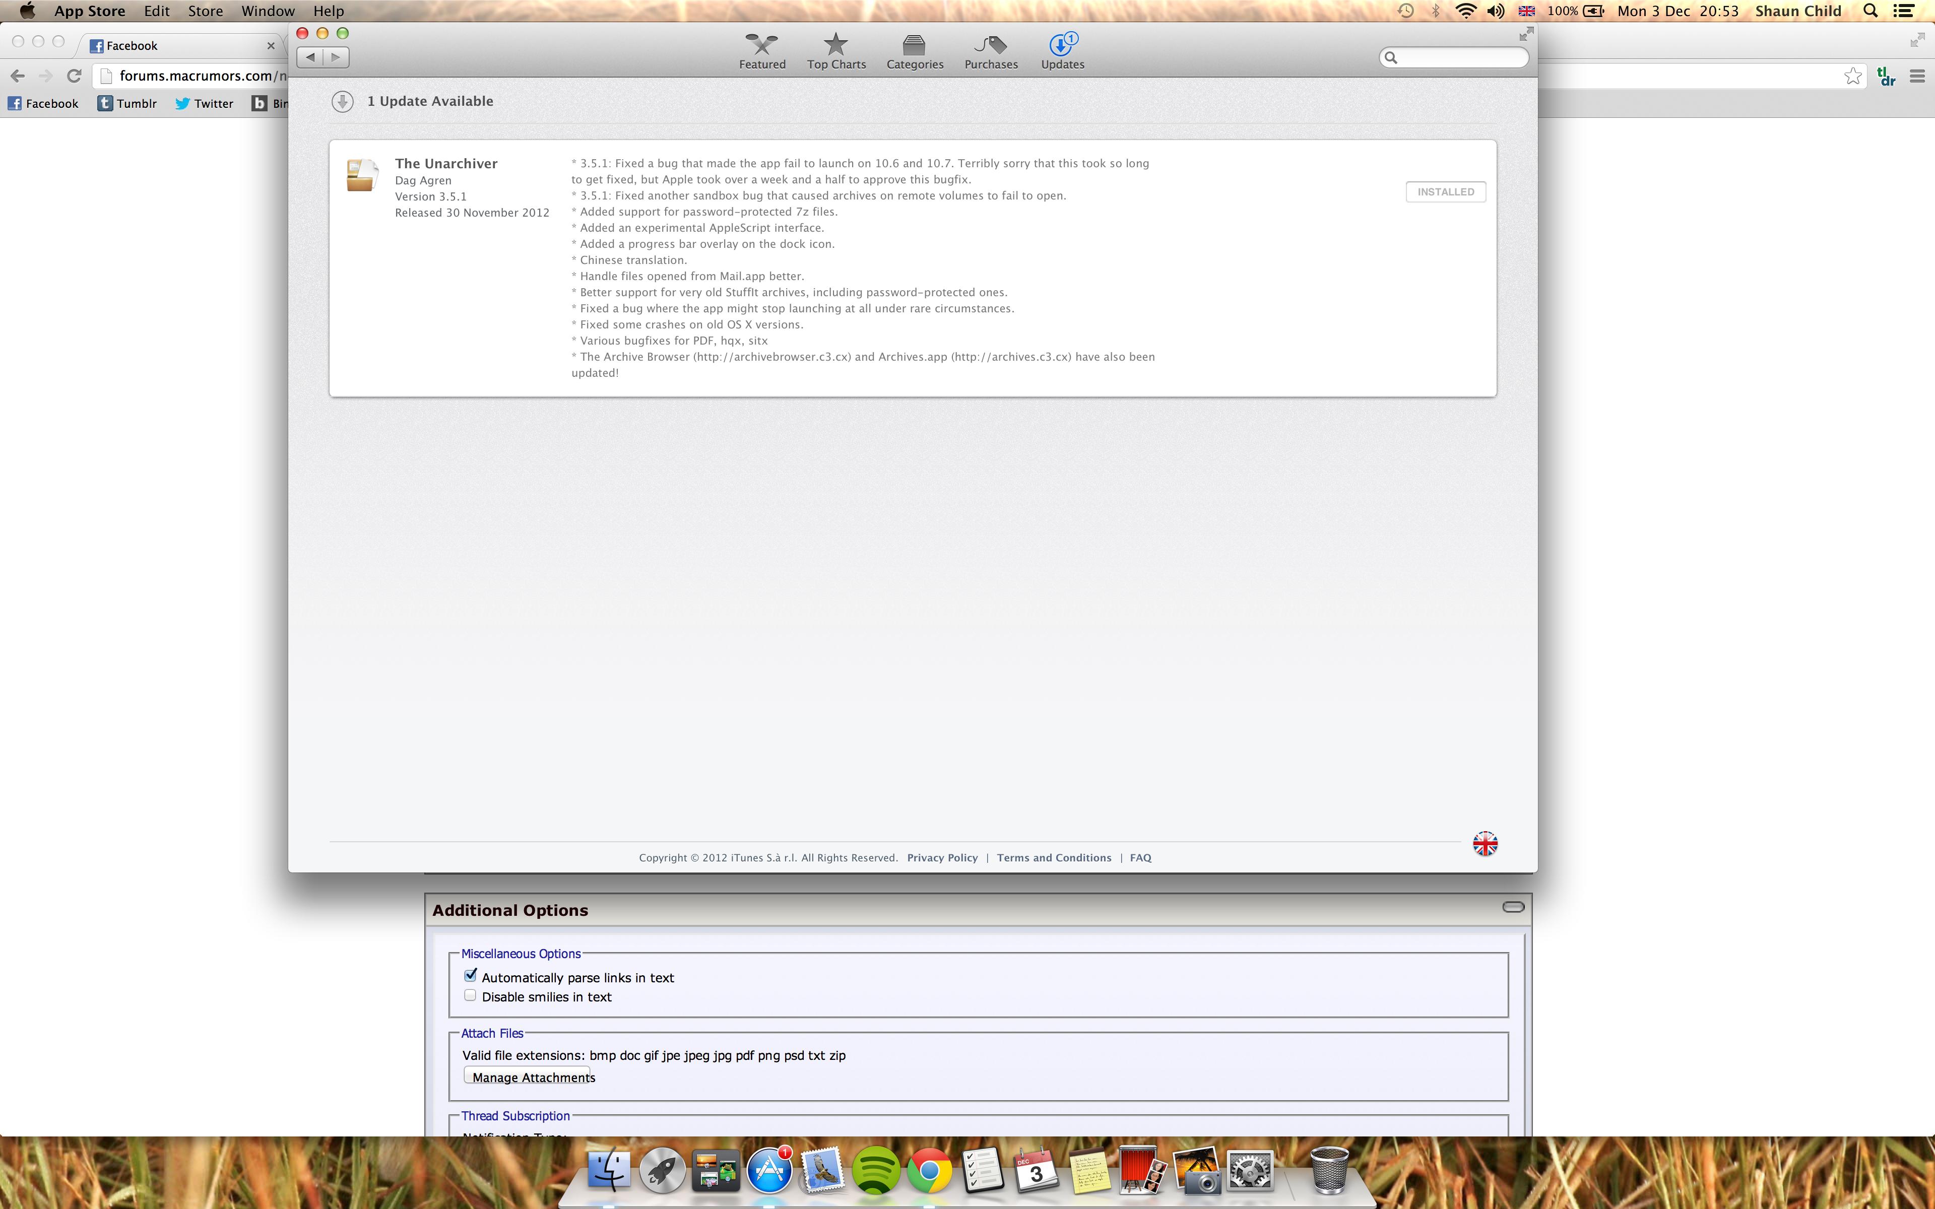
Task: Open Notification Center list icon
Action: tap(1904, 11)
